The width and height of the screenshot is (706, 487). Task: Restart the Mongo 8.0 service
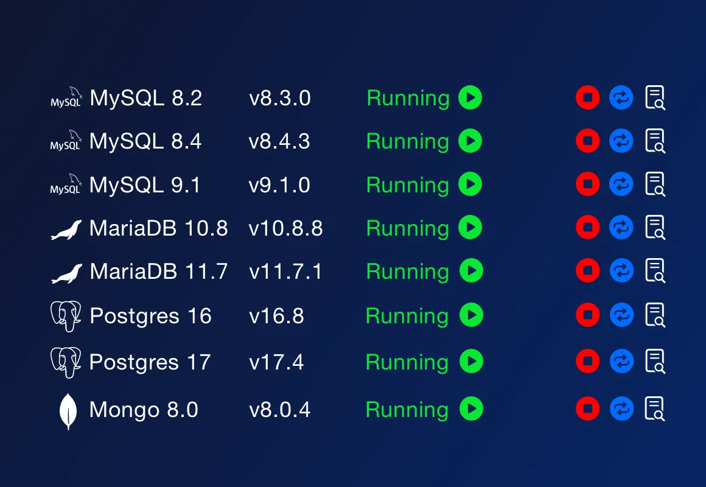point(622,408)
